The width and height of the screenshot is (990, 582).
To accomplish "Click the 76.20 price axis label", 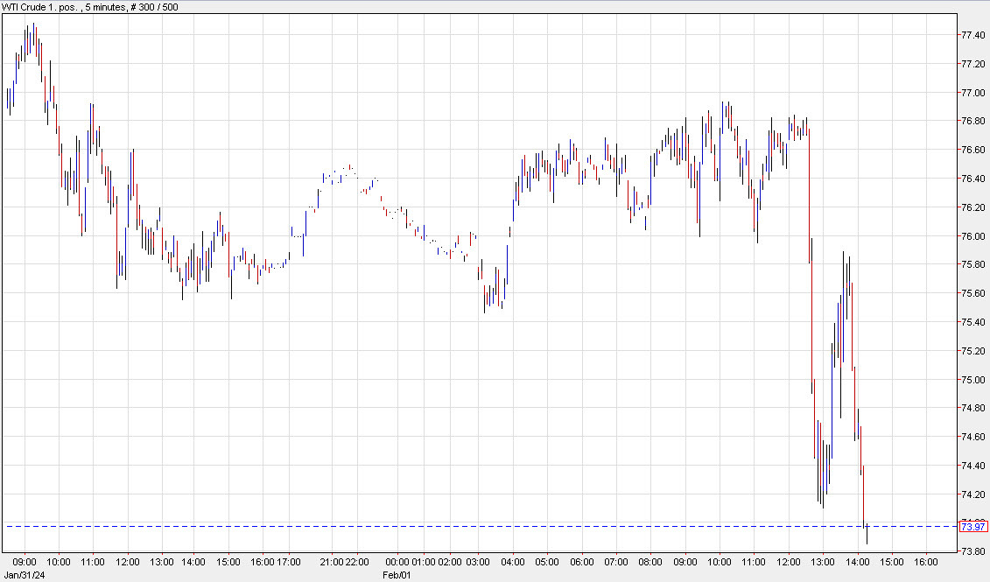I will click(973, 207).
